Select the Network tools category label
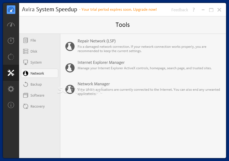Screen dimensions: 229x161 37,73
